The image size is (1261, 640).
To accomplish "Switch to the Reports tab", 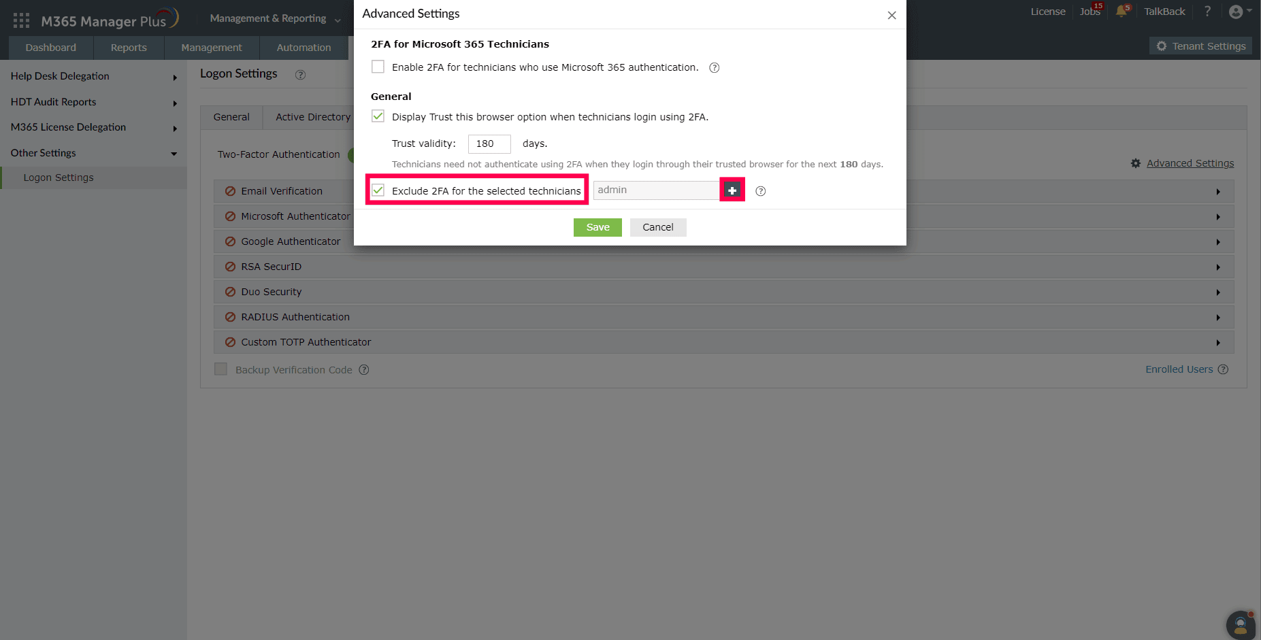I will click(x=129, y=48).
